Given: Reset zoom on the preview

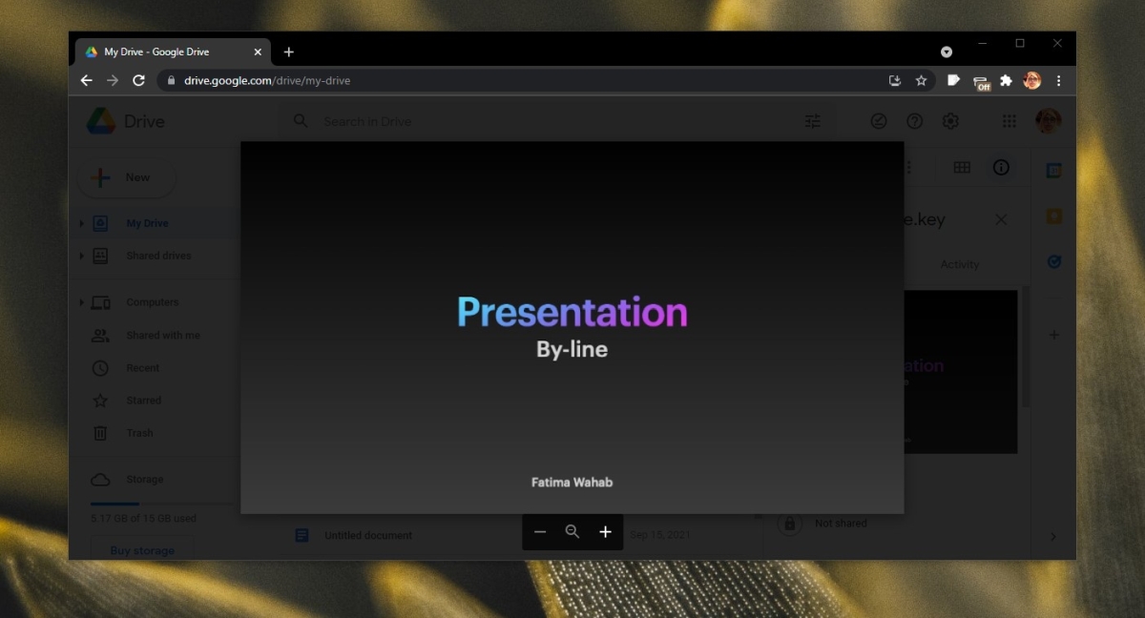Looking at the screenshot, I should coord(572,532).
